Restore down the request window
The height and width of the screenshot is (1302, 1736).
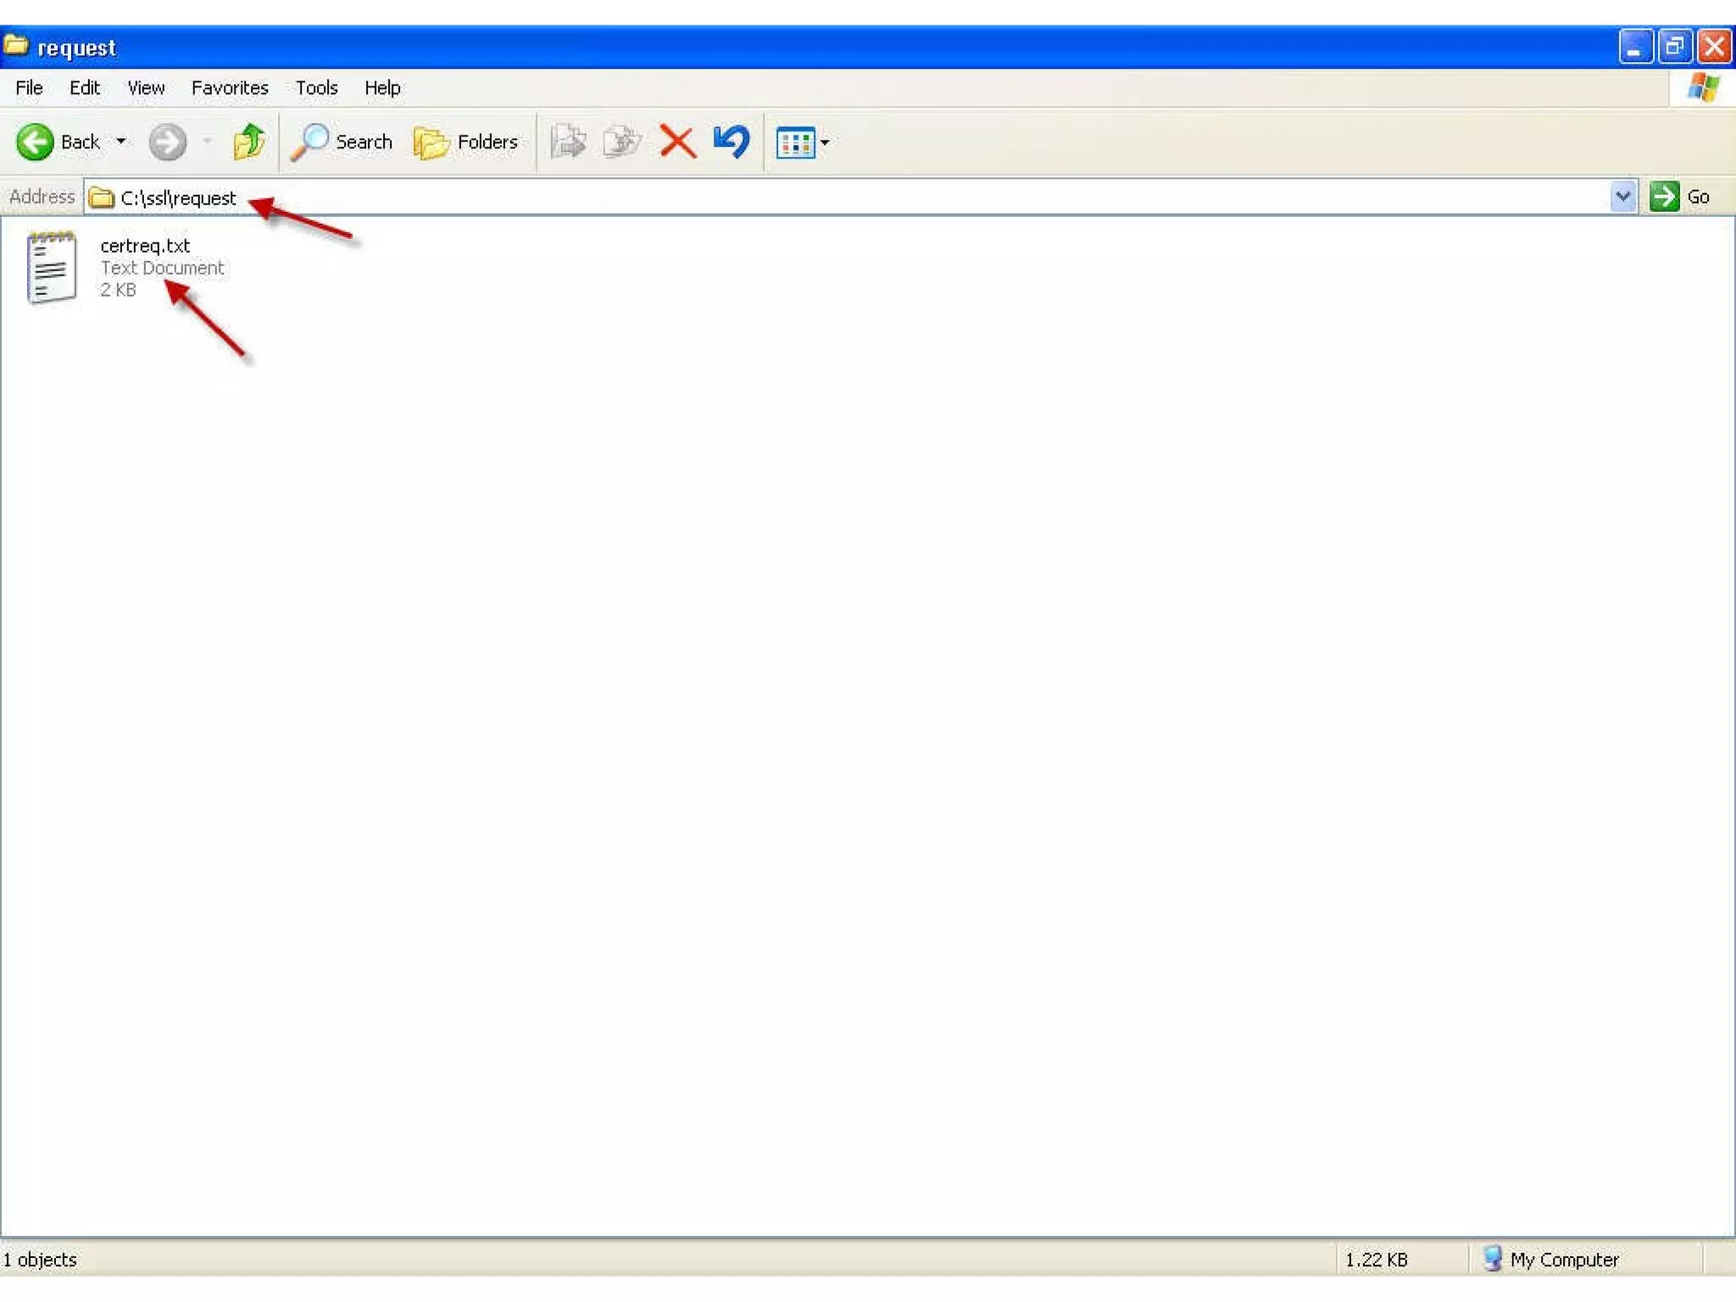point(1674,47)
